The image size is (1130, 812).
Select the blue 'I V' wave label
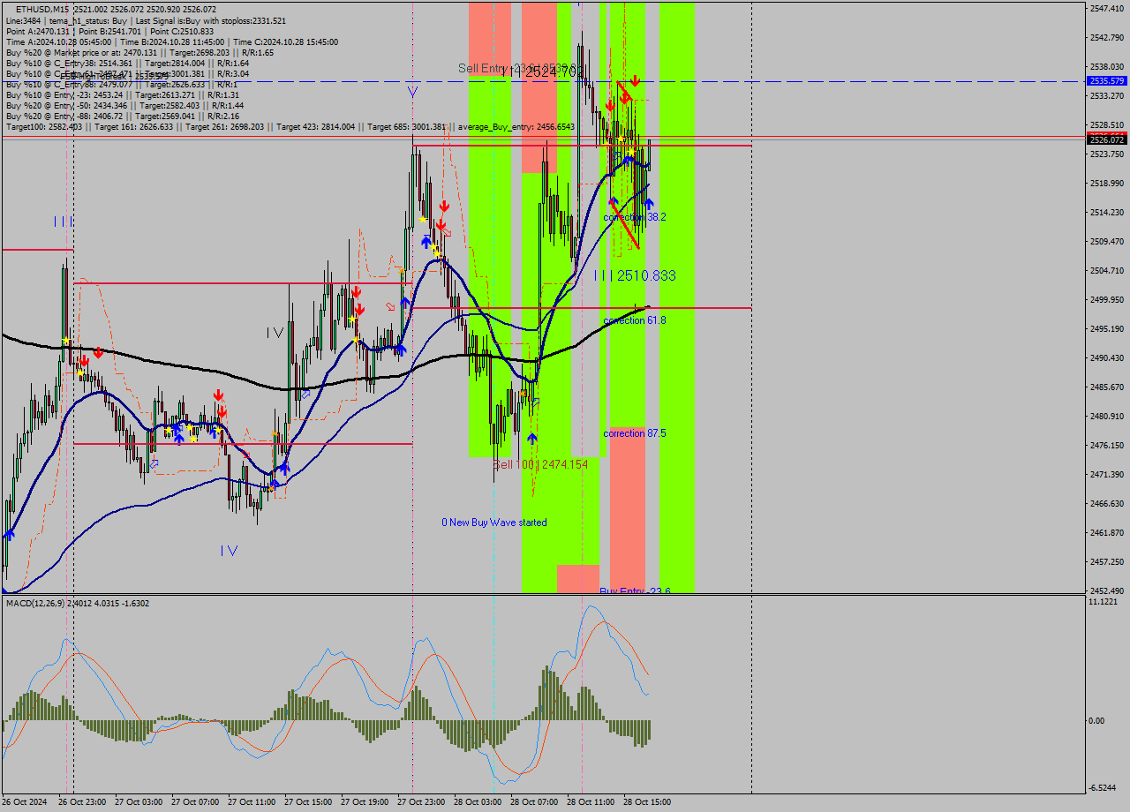[x=230, y=550]
